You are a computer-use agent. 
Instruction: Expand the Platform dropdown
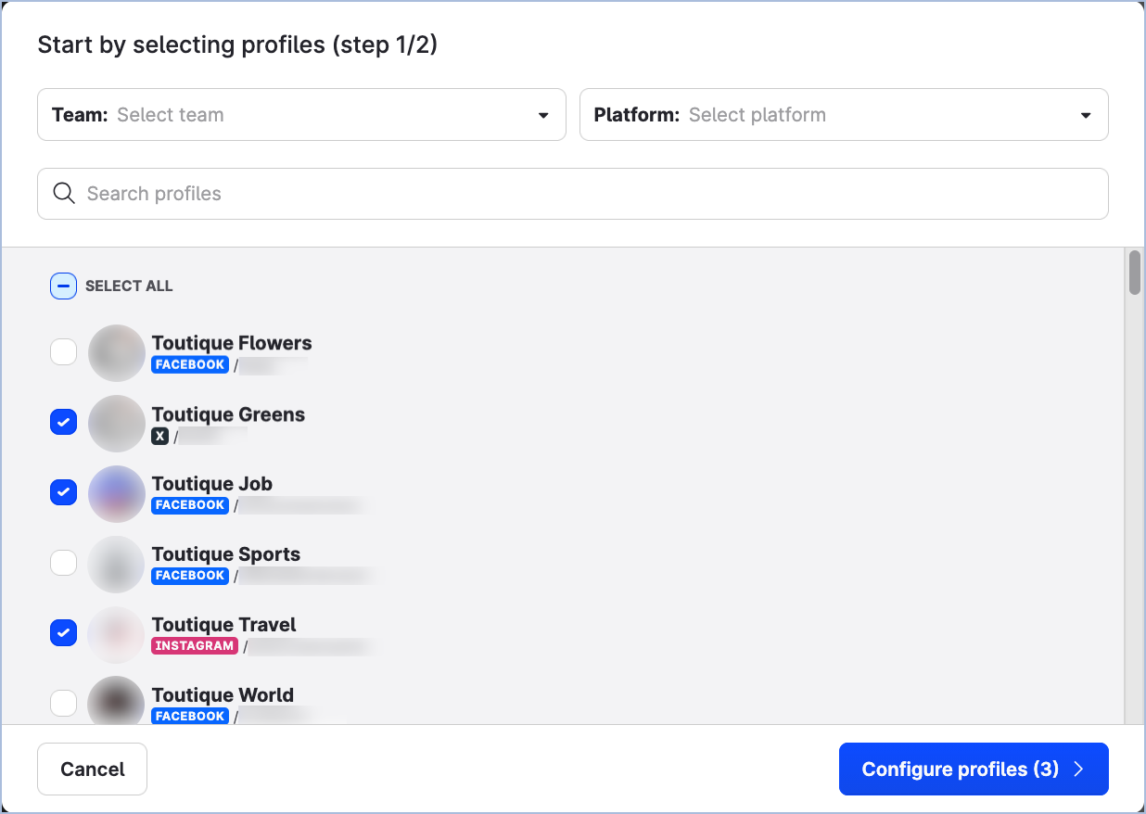point(843,115)
